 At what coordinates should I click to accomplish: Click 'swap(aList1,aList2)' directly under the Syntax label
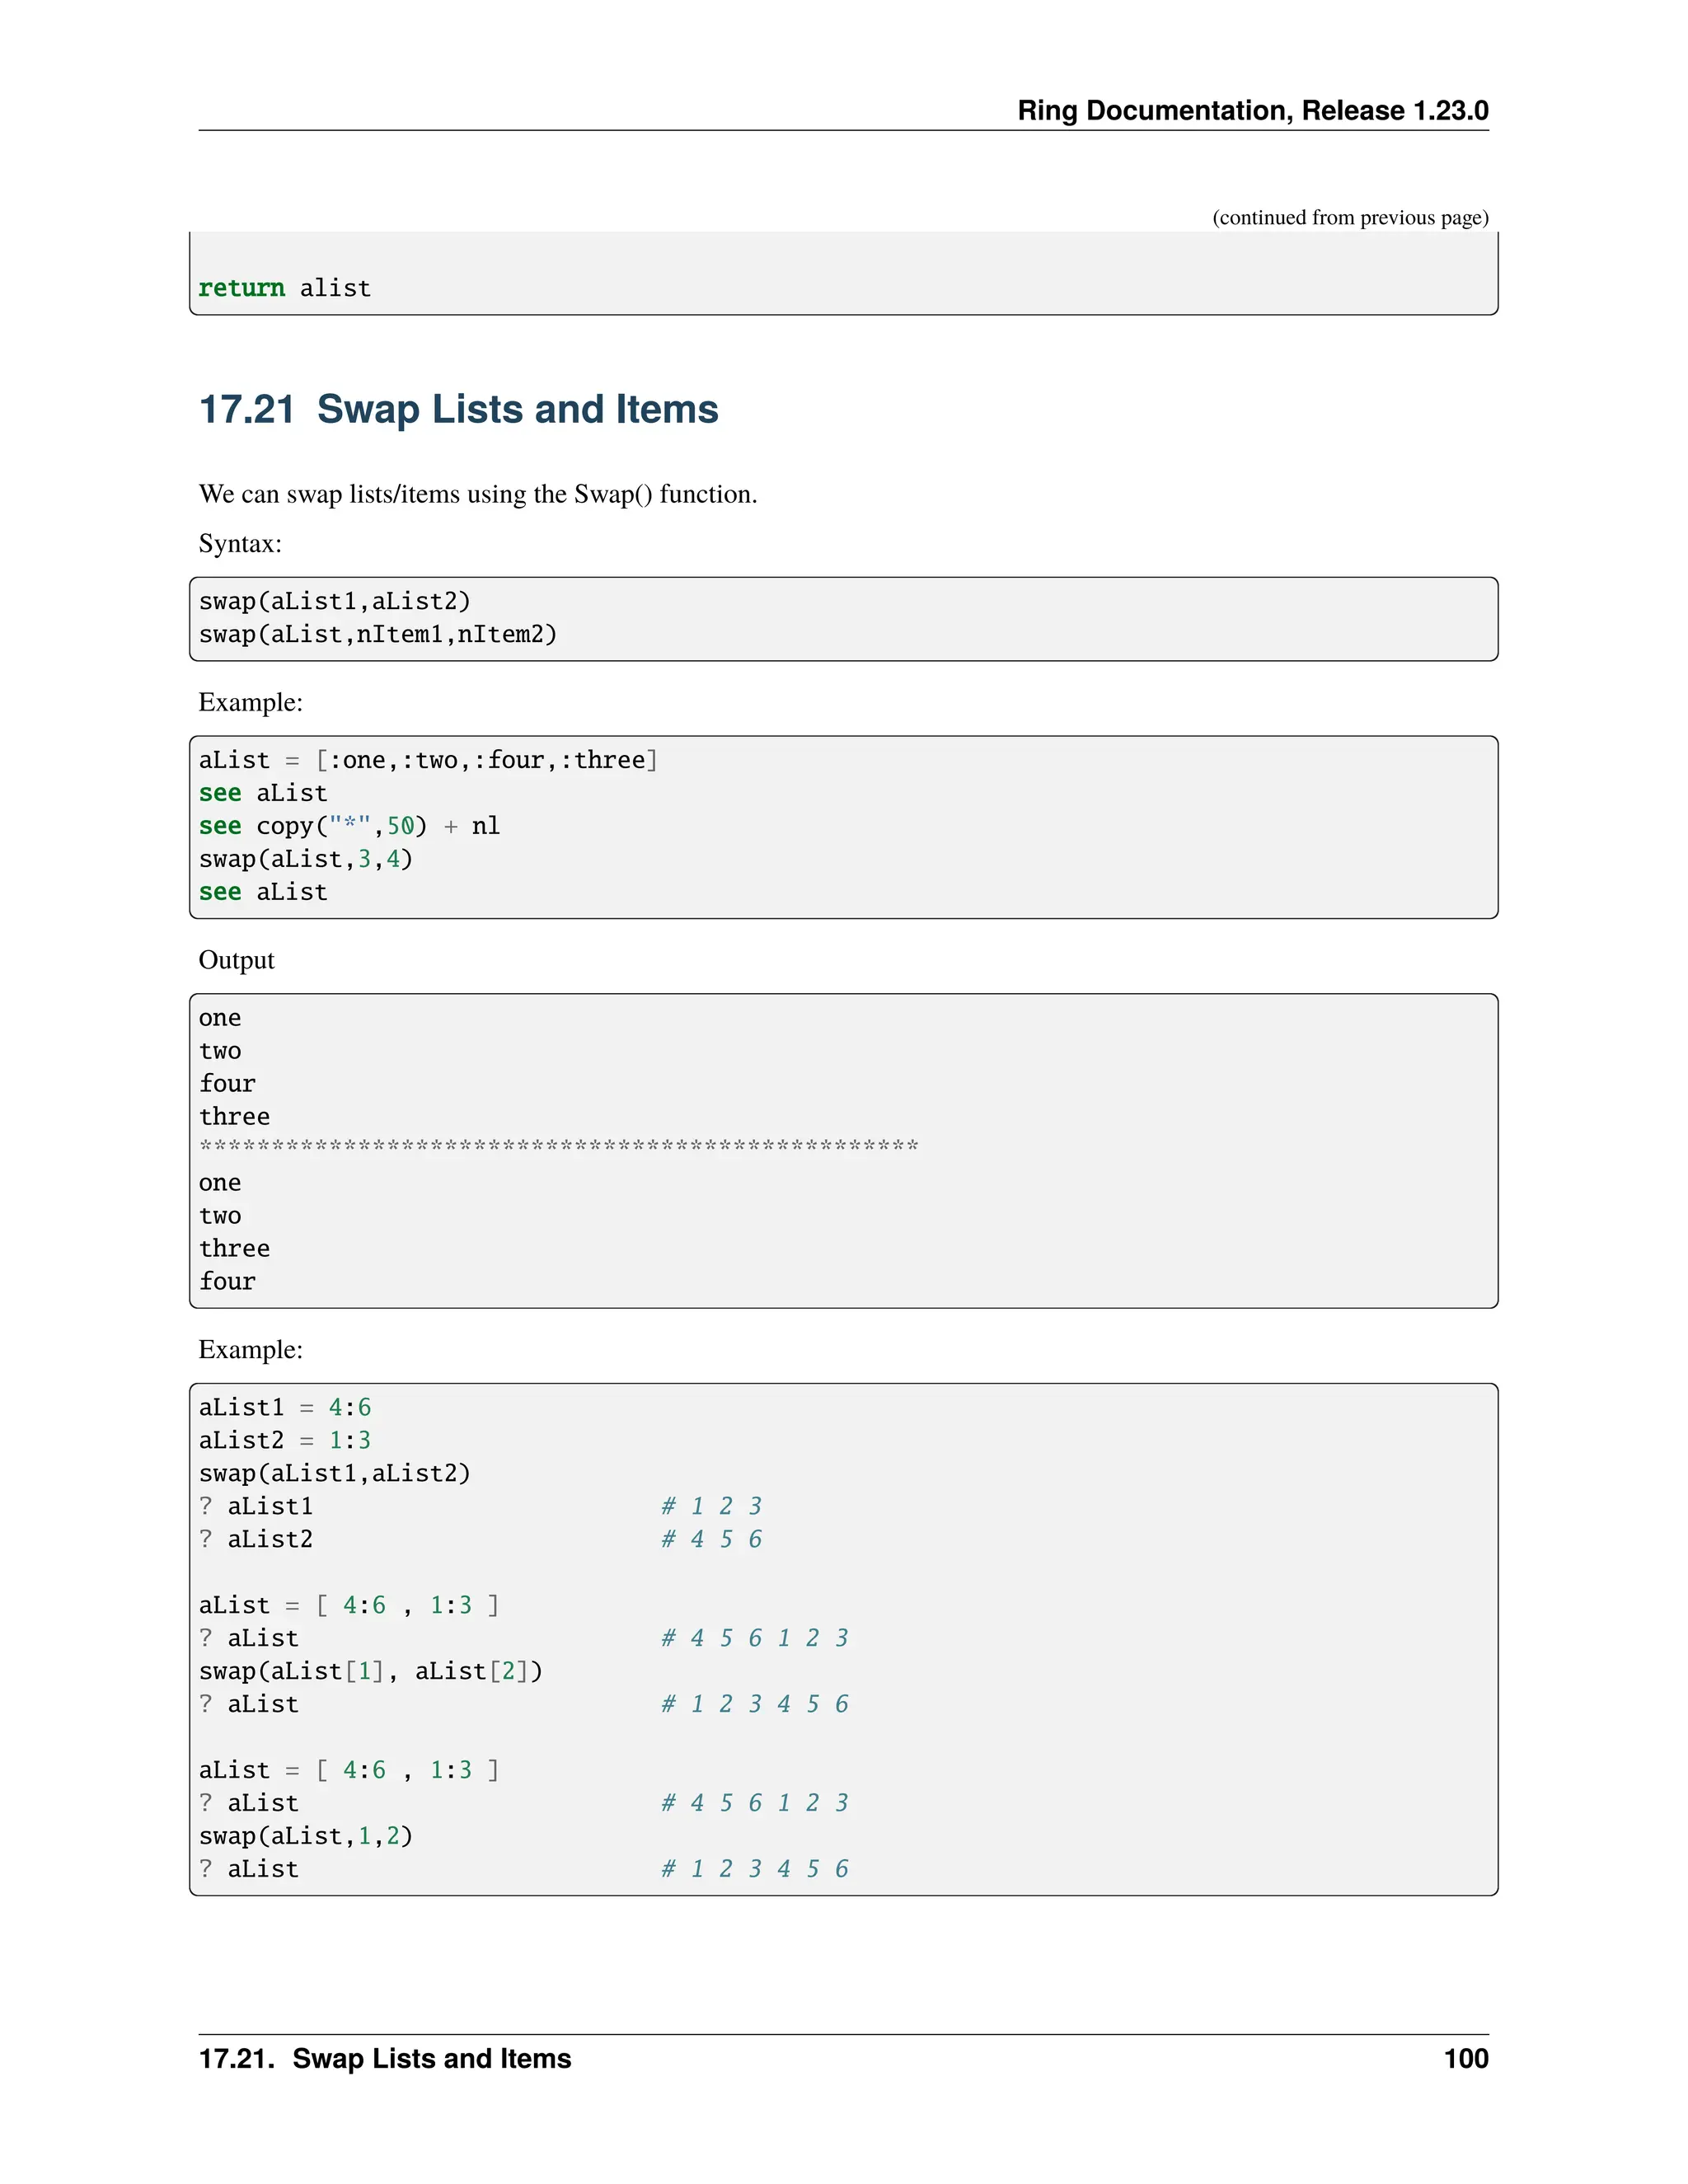click(x=334, y=601)
